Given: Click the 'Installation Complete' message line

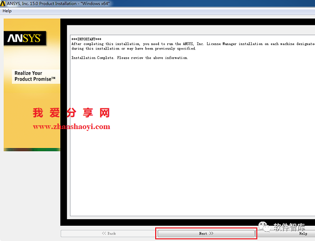Looking at the screenshot, I should coord(130,58).
